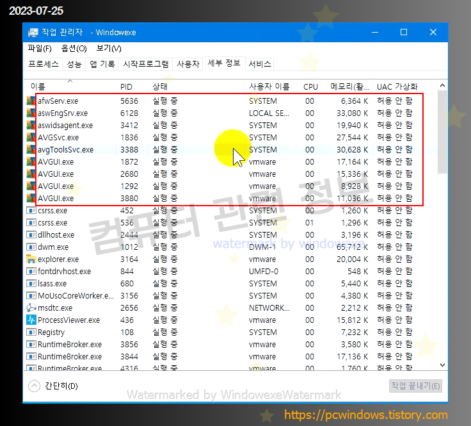
Task: Click the UMFD-0 user name cell
Action: 264,271
